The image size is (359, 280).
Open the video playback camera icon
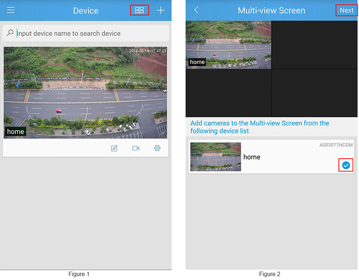[x=136, y=148]
